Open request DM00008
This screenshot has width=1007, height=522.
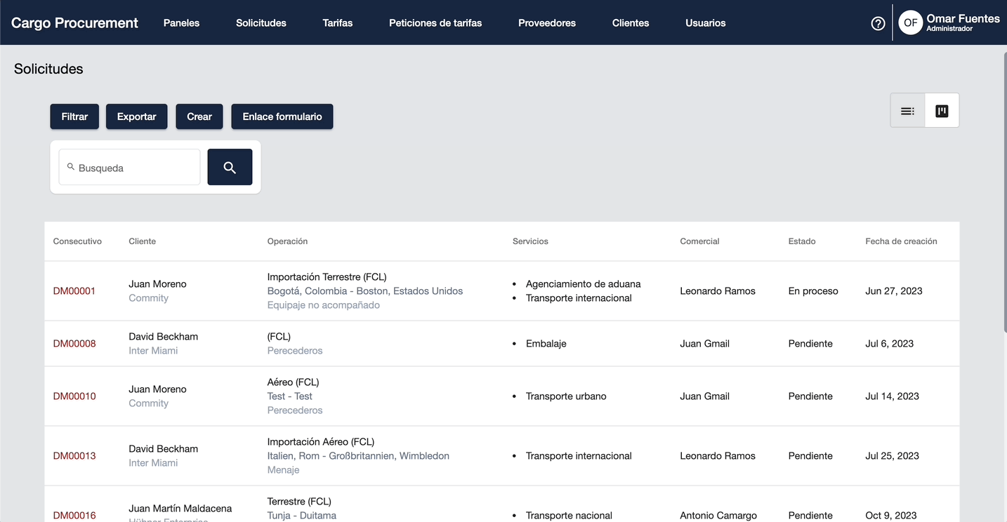tap(74, 344)
